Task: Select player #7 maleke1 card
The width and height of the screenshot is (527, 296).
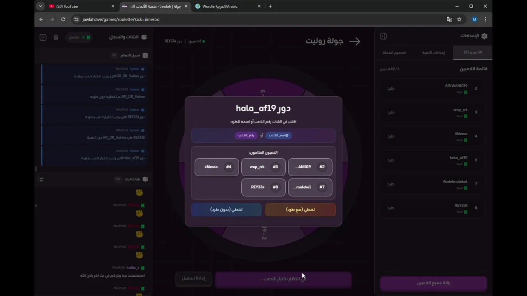Action: click(310, 187)
